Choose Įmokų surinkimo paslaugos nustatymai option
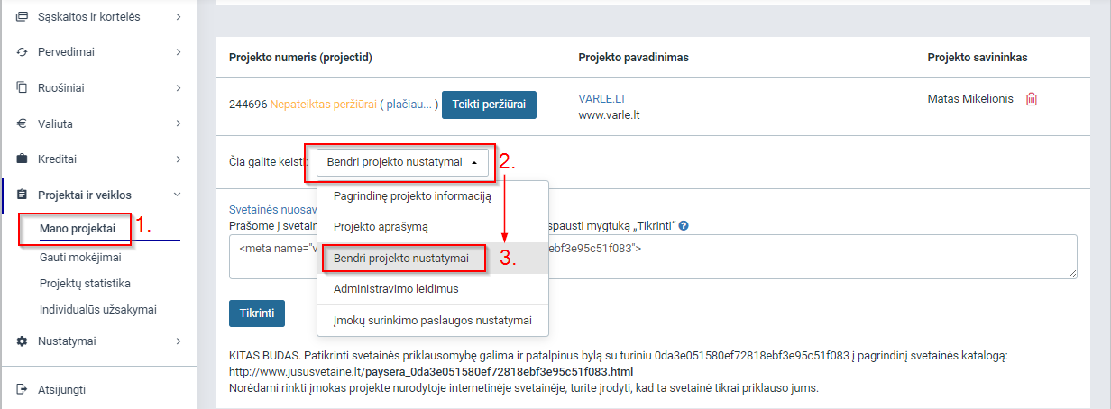 [432, 320]
